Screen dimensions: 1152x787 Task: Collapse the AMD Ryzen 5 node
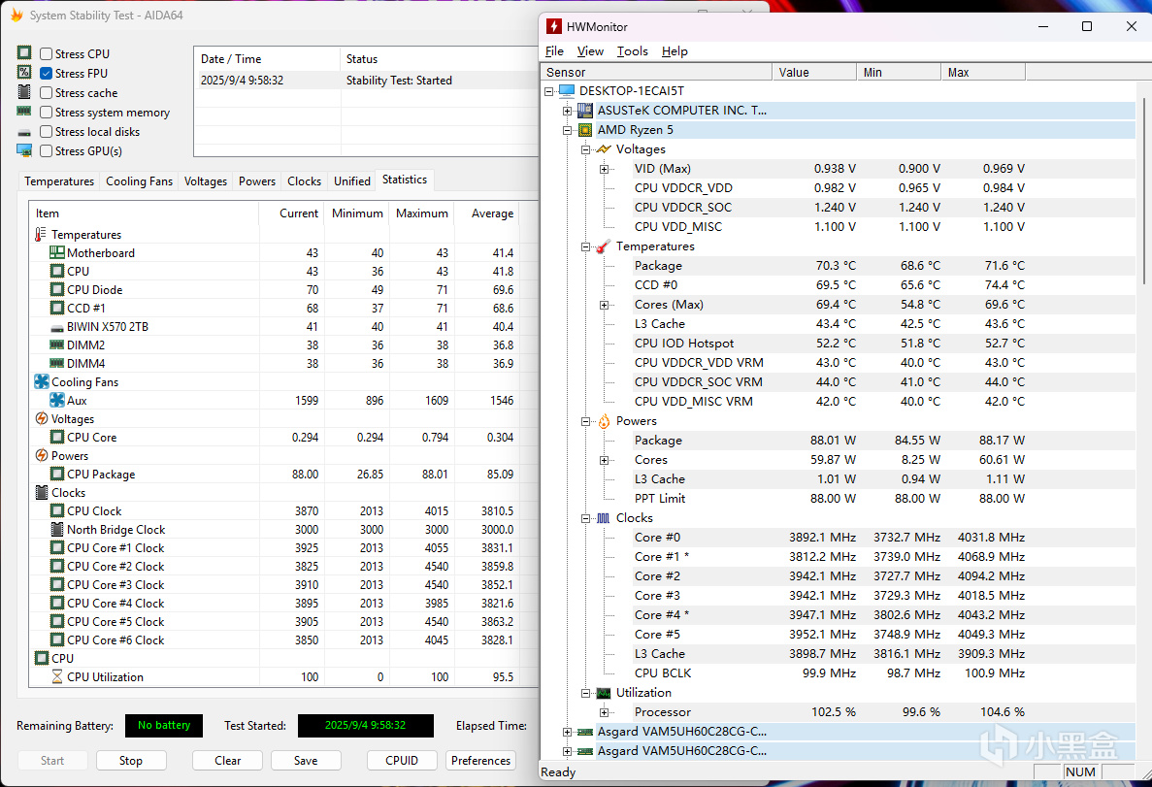(567, 130)
